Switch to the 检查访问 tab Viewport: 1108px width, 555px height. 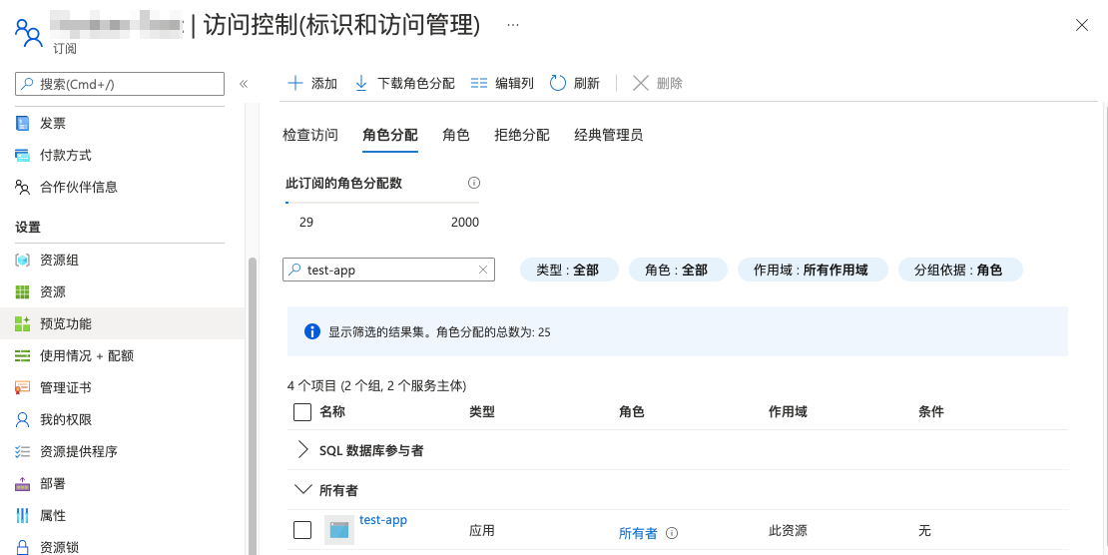(310, 135)
